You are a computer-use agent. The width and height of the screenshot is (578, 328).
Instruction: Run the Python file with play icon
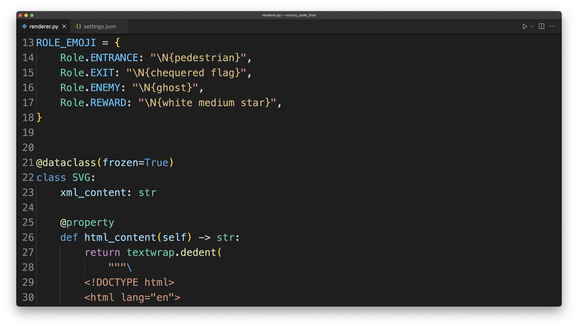click(x=524, y=27)
